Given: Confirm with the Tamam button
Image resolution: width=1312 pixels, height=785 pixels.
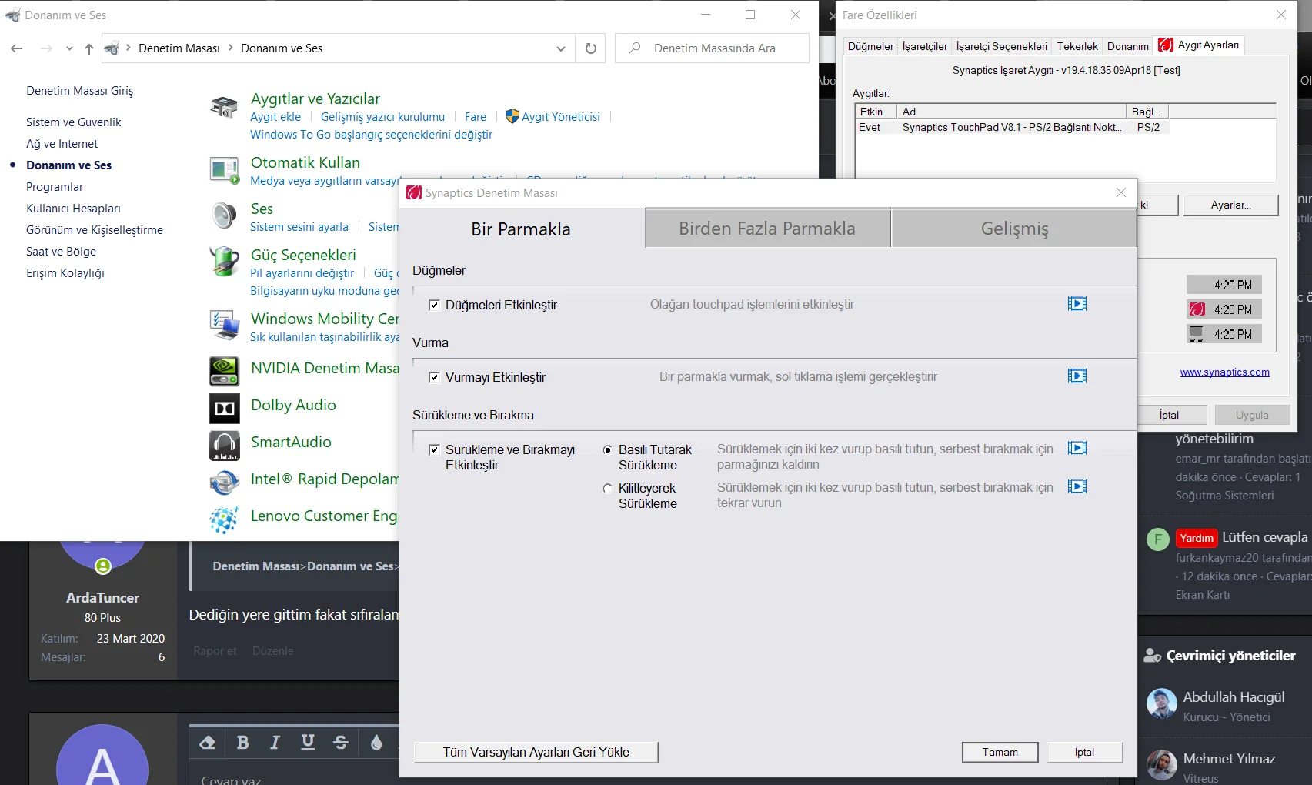Looking at the screenshot, I should point(1000,752).
